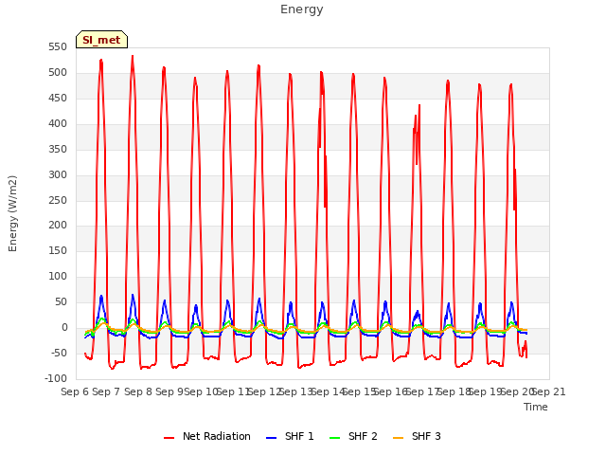Click the Sep 6 x-axis date label
Screen dimensions: 606x455
[75, 391]
